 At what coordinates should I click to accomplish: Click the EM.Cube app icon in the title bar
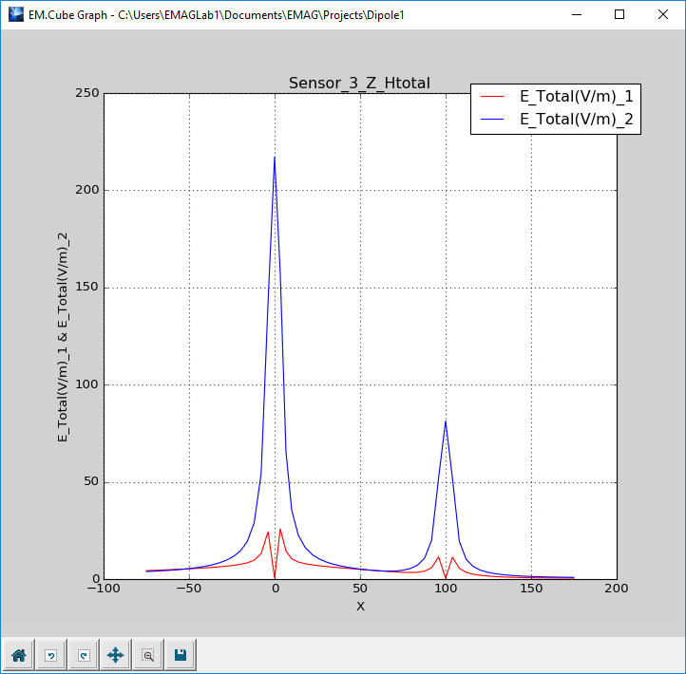point(15,15)
